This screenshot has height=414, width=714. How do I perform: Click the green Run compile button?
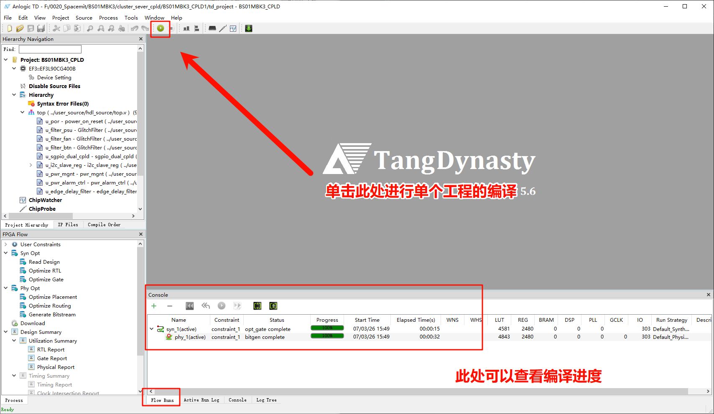click(161, 28)
